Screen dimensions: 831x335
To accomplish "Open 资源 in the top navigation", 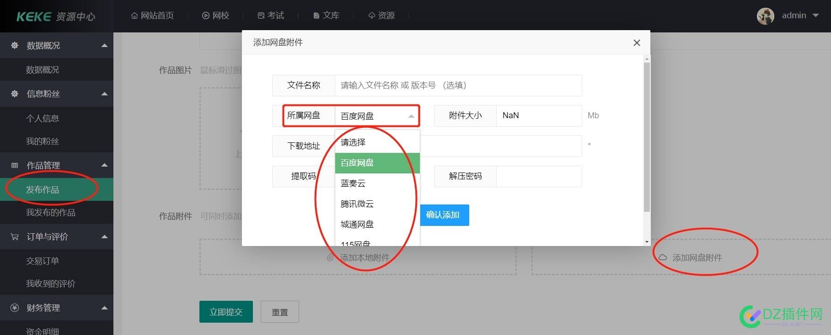I will pos(386,16).
